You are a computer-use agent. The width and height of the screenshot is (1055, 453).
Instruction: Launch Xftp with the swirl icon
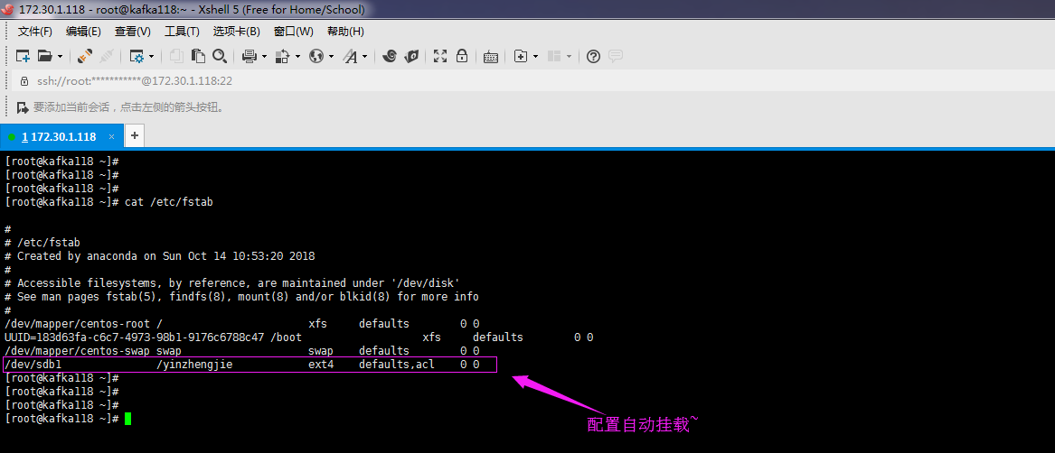tap(390, 57)
